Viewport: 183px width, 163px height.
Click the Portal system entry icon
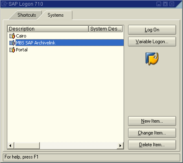coord(12,50)
